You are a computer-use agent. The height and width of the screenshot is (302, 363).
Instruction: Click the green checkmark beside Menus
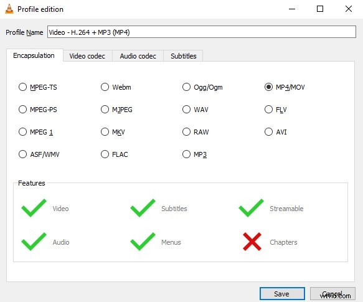[x=143, y=242]
